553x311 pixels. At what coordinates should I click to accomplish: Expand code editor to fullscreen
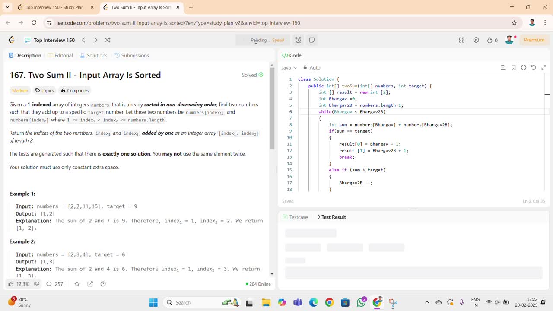click(544, 67)
